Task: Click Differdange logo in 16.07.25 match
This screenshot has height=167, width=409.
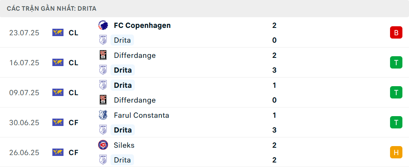Action: point(103,55)
